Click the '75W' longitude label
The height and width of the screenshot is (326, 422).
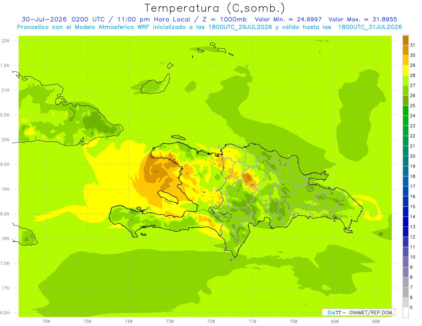[x=87, y=321]
